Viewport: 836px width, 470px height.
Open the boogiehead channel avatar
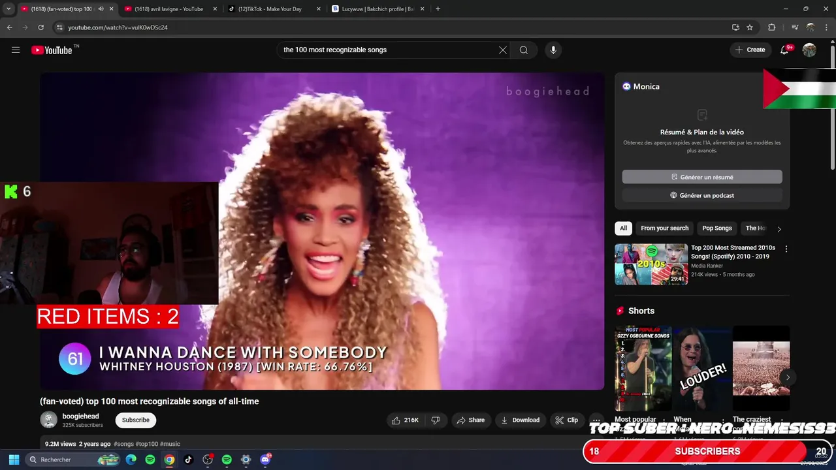point(48,420)
